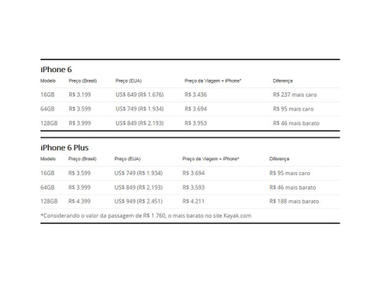Click the US$ 649 row's 16GB model label
Screen dimensions: 392x294
[47, 95]
